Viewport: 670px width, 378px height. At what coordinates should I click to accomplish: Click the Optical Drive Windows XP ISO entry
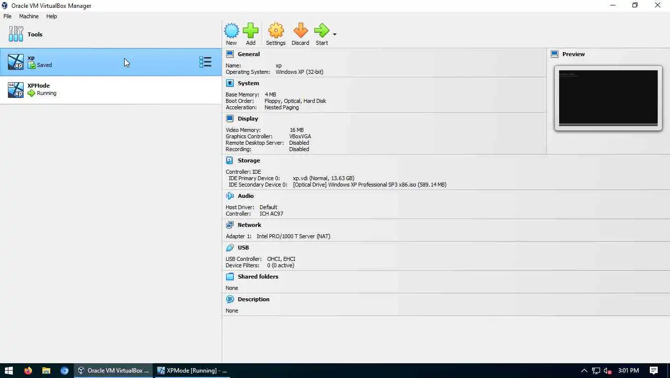[369, 185]
